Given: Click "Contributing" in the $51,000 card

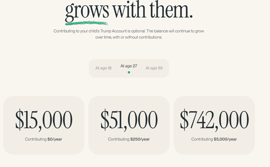Looking at the screenshot, I should 119,139.
